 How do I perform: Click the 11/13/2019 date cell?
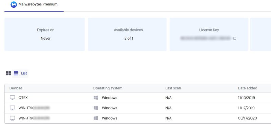coord(247,98)
